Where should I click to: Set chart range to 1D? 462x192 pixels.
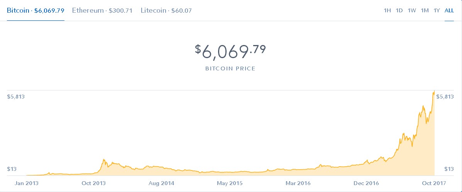[x=399, y=11]
